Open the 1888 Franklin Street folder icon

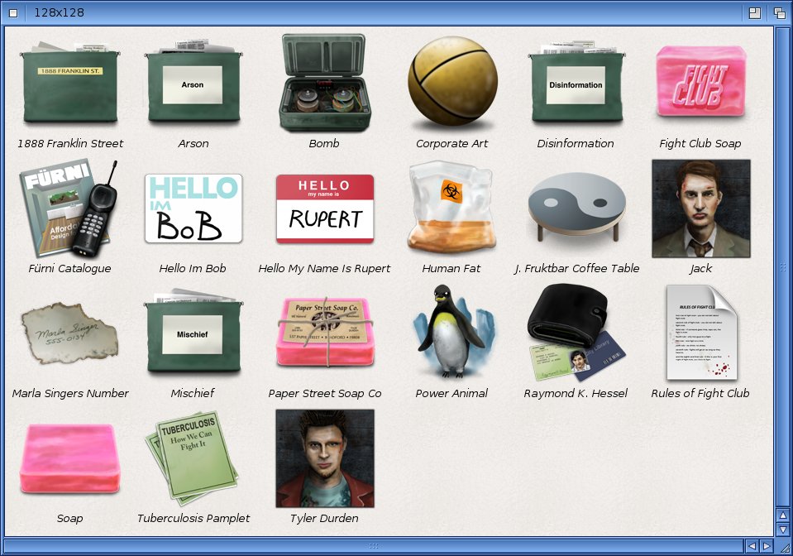click(x=69, y=83)
